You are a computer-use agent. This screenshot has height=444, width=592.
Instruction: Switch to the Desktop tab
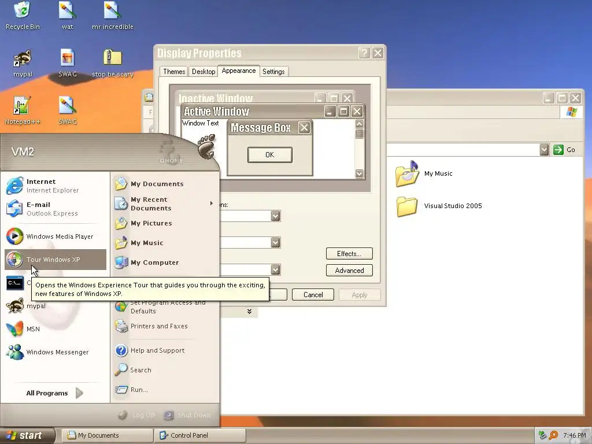(203, 71)
